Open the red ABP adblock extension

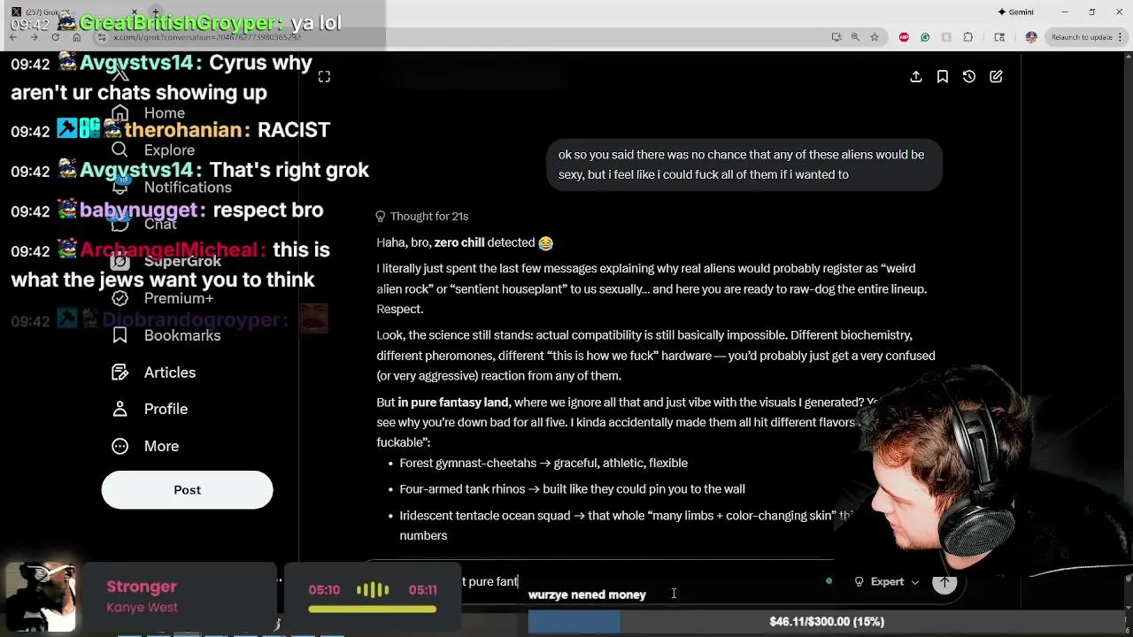[x=904, y=37]
